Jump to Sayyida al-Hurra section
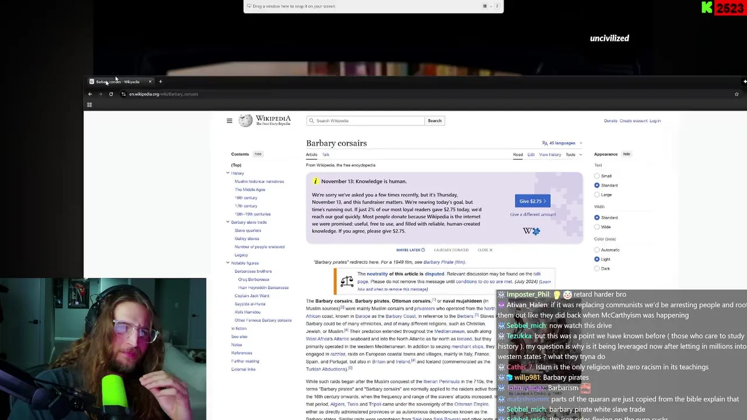This screenshot has height=420, width=747. pyautogui.click(x=250, y=304)
